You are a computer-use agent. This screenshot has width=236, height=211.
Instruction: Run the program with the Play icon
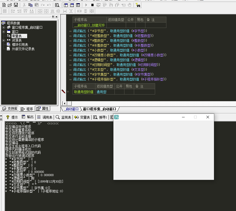point(86,5)
